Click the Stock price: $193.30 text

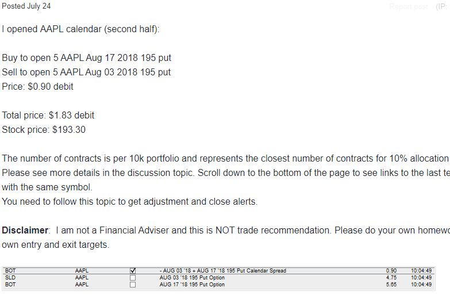tap(44, 129)
